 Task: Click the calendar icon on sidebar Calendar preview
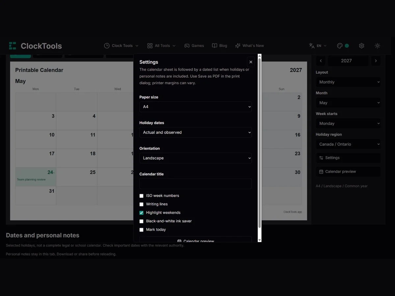click(x=321, y=172)
